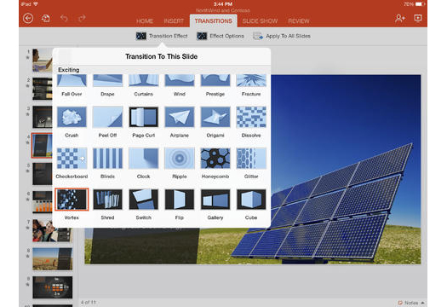Apply the Checkerboard transition
447x307 pixels.
[72, 164]
